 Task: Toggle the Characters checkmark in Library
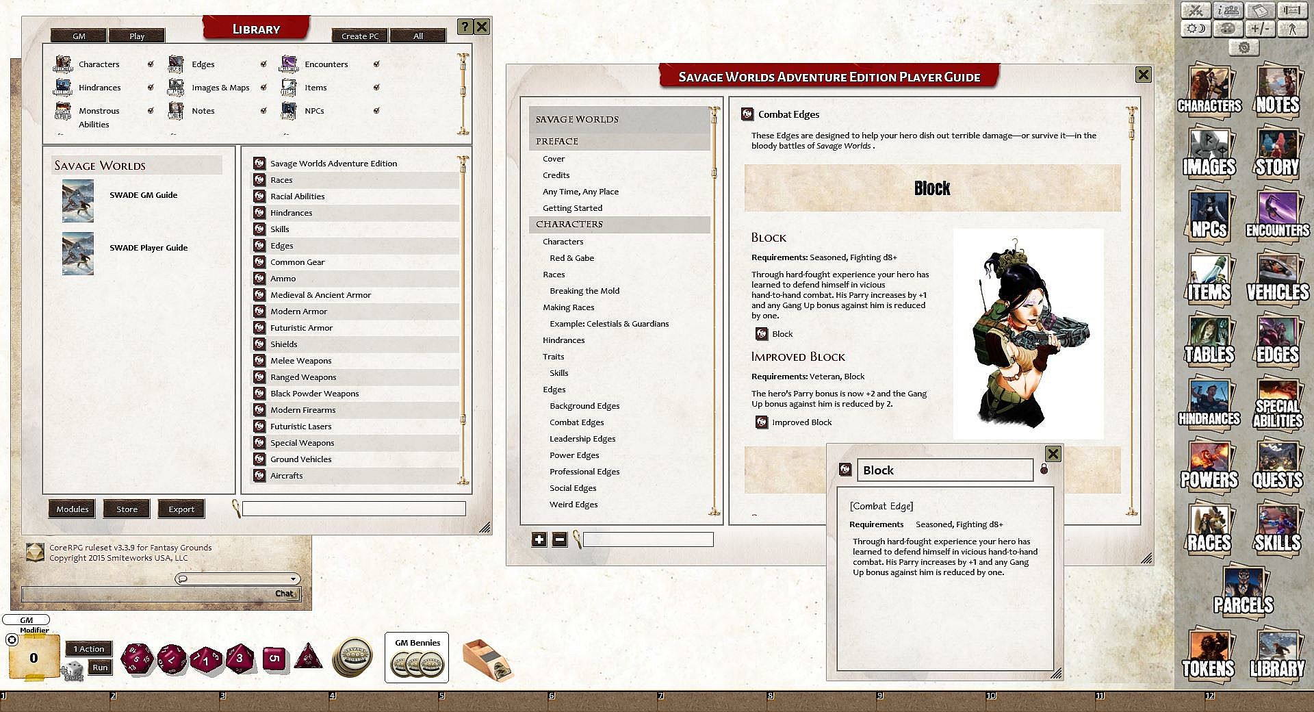pos(151,64)
